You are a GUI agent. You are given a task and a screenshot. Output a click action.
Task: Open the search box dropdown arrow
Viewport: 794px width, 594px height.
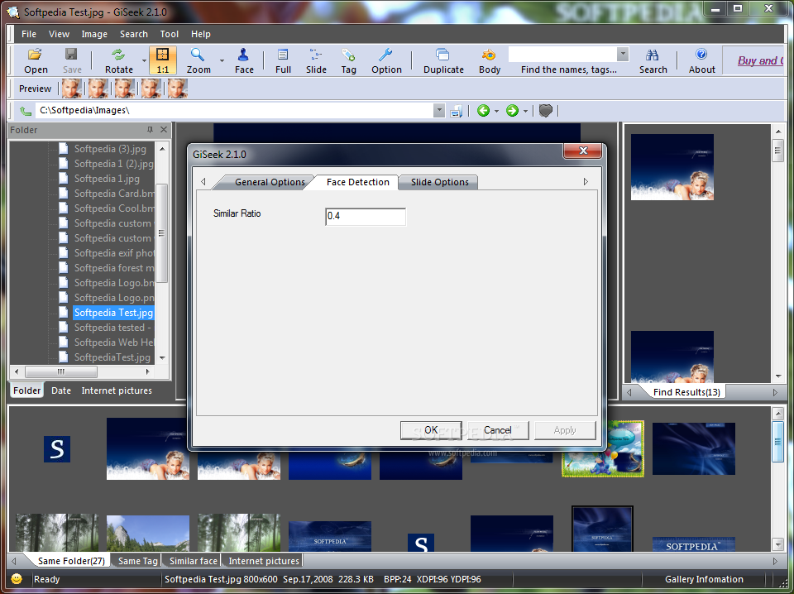tap(623, 54)
